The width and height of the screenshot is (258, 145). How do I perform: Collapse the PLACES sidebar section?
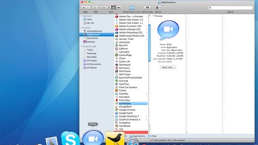pos(81,28)
